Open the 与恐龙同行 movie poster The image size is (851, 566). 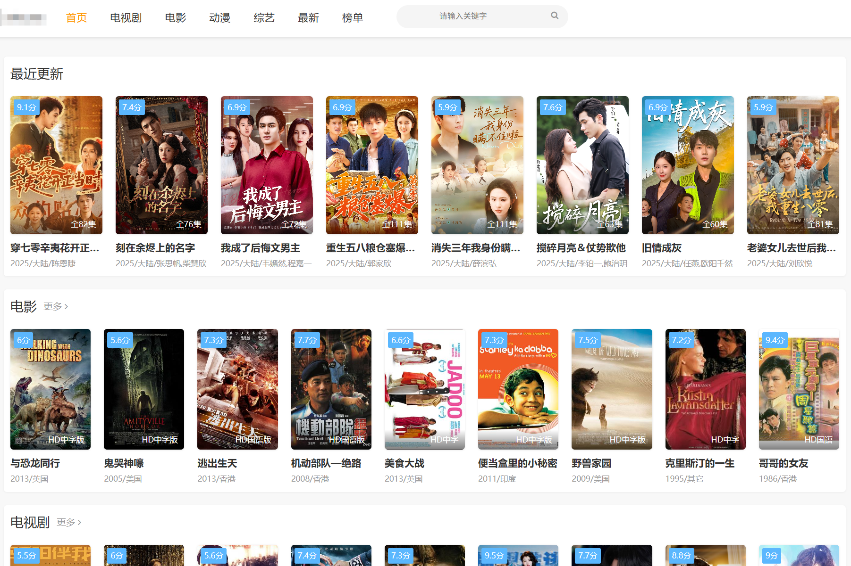[x=51, y=389]
